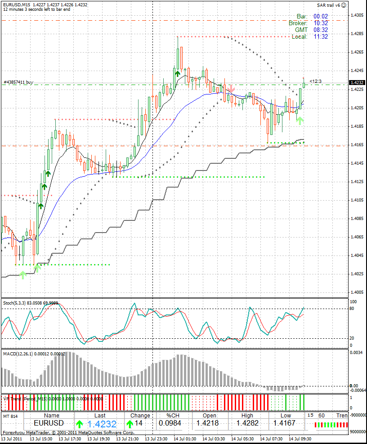The height and width of the screenshot is (444, 367).
Task: Click the EURUSD symbol under Name
Action: point(49,423)
